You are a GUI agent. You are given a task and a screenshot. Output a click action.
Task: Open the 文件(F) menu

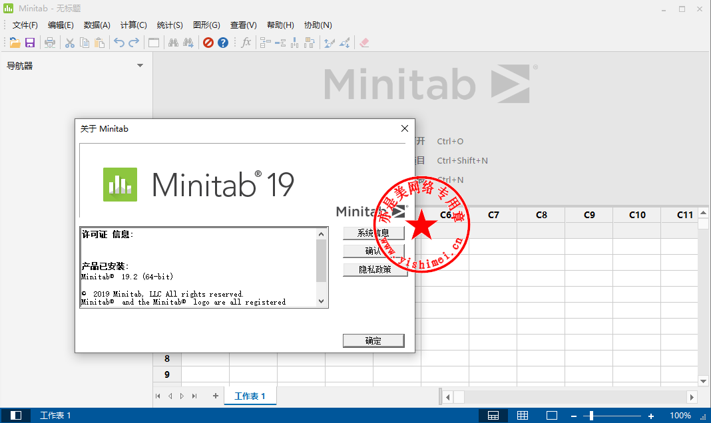[25, 25]
